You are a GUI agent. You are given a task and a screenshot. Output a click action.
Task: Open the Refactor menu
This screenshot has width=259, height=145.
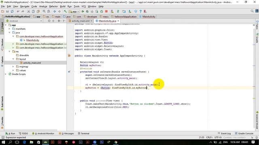pos(53,6)
